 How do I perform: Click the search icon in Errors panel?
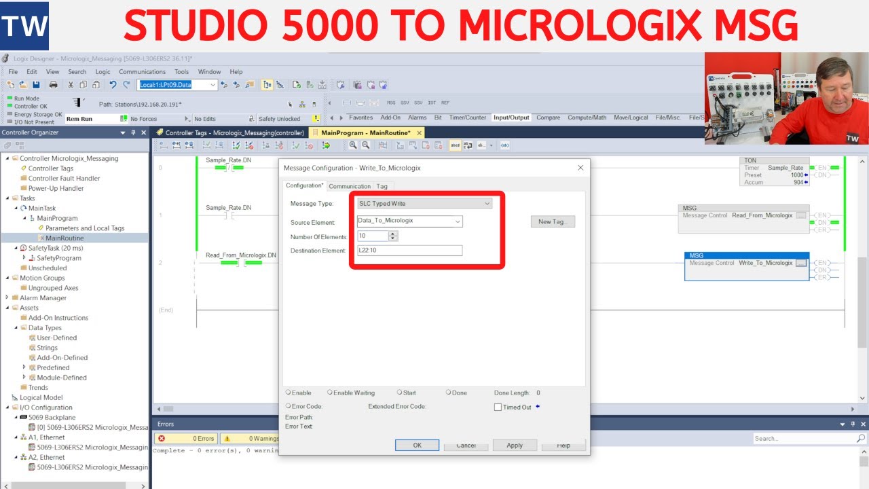coord(862,439)
